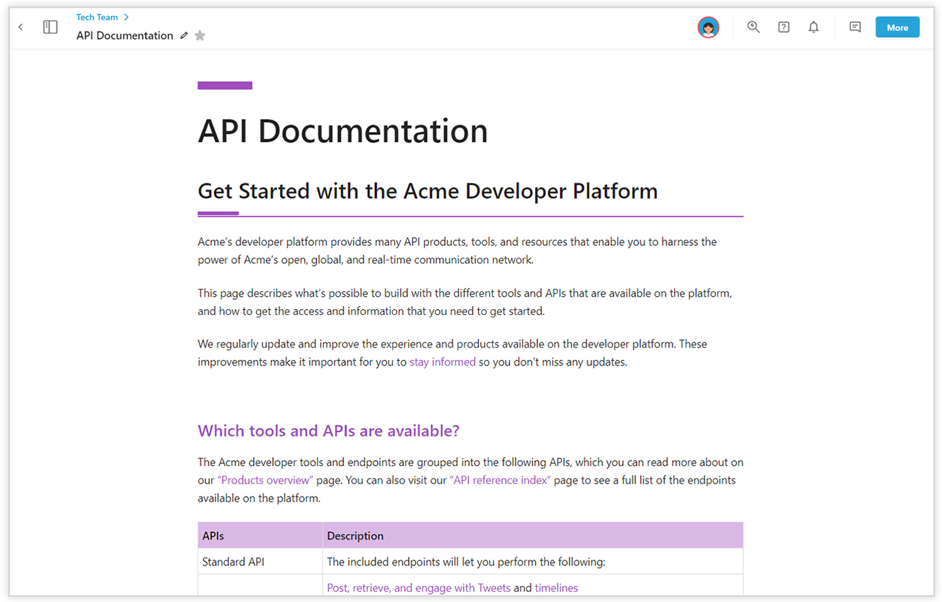Viewport: 942px width, 602px height.
Task: Open the notifications bell
Action: (x=813, y=27)
